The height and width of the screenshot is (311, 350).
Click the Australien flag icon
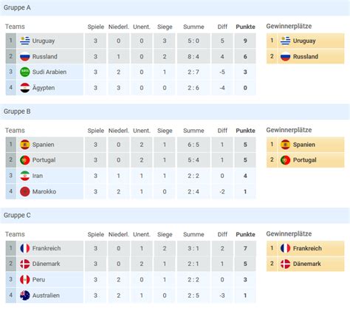pyautogui.click(x=25, y=295)
